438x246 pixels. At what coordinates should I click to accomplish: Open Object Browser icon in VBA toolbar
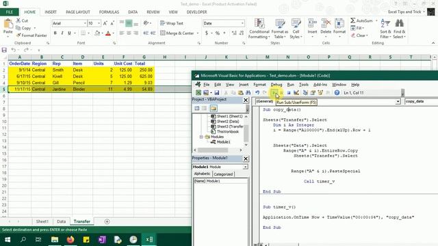[320, 93]
